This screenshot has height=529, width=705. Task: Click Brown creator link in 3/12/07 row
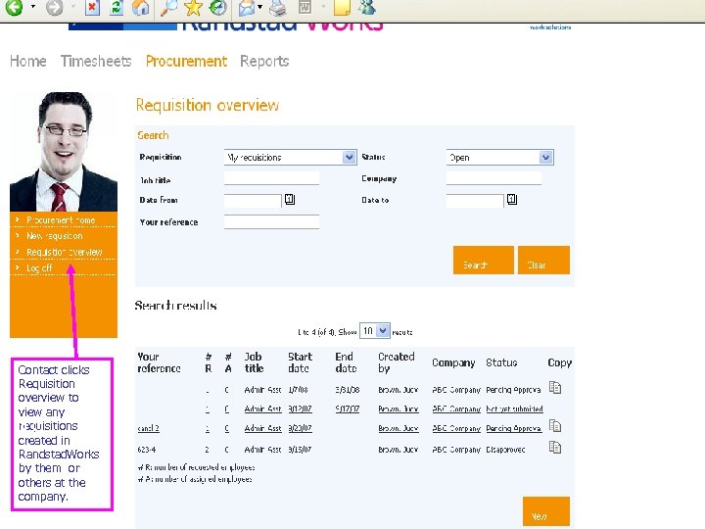tap(399, 409)
